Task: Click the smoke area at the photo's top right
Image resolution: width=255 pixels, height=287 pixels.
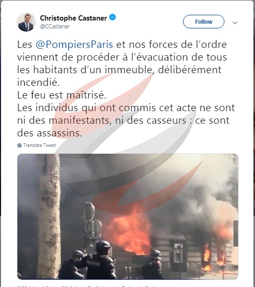Action: pos(210,174)
